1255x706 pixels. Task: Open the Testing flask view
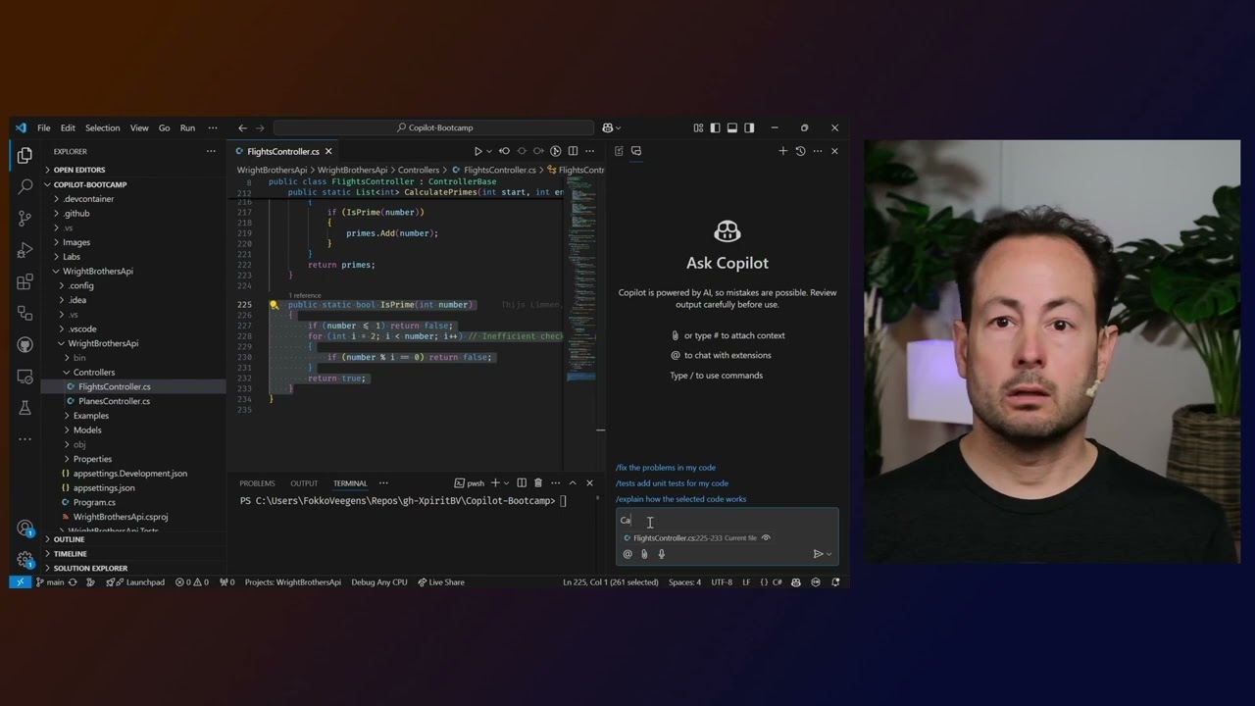(25, 407)
